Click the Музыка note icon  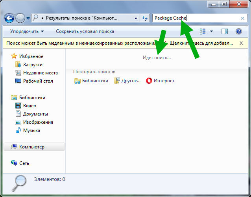click(18, 130)
